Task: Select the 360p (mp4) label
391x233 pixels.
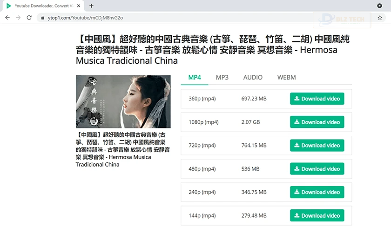Action: pos(202,99)
